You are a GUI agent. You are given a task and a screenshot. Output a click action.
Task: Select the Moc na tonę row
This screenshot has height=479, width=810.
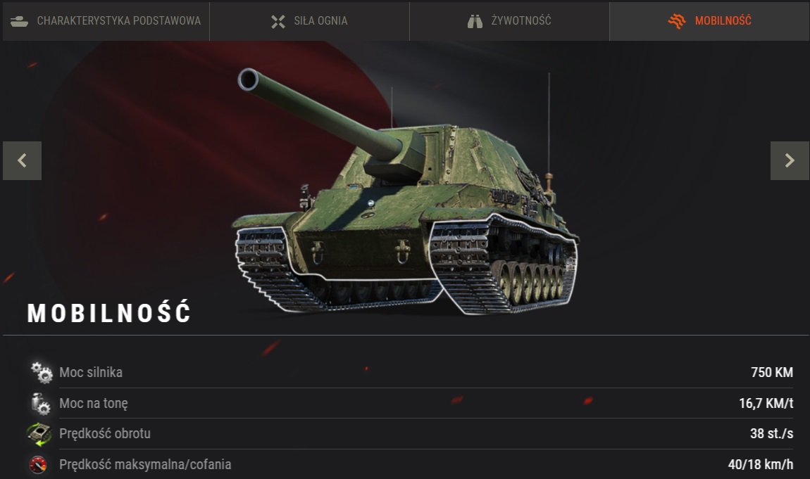[x=410, y=403]
